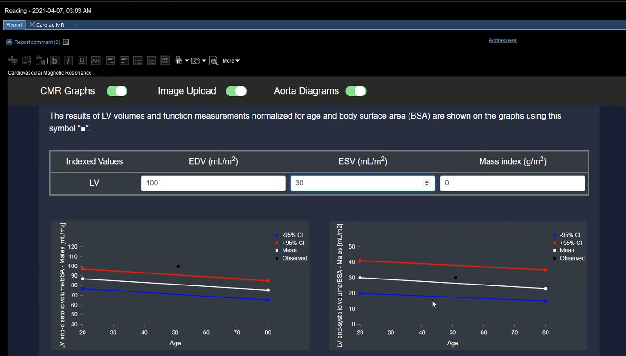Click the find magnifier icon
The width and height of the screenshot is (626, 356).
click(214, 61)
